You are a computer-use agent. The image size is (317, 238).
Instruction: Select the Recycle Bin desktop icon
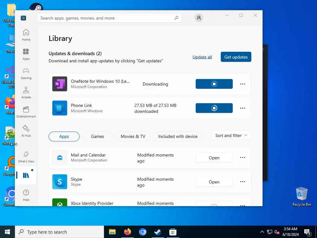point(302,197)
